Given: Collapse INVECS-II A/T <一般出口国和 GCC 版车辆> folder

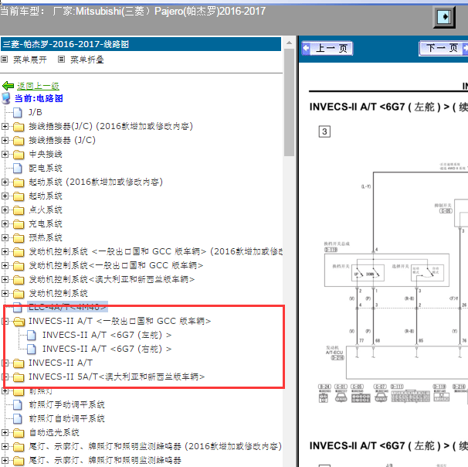Looking at the screenshot, I should [x=5, y=321].
